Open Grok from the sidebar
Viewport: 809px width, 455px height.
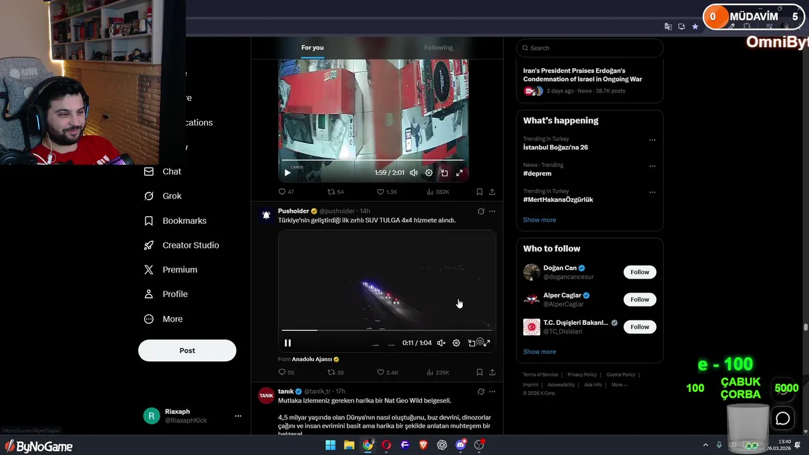[x=162, y=196]
